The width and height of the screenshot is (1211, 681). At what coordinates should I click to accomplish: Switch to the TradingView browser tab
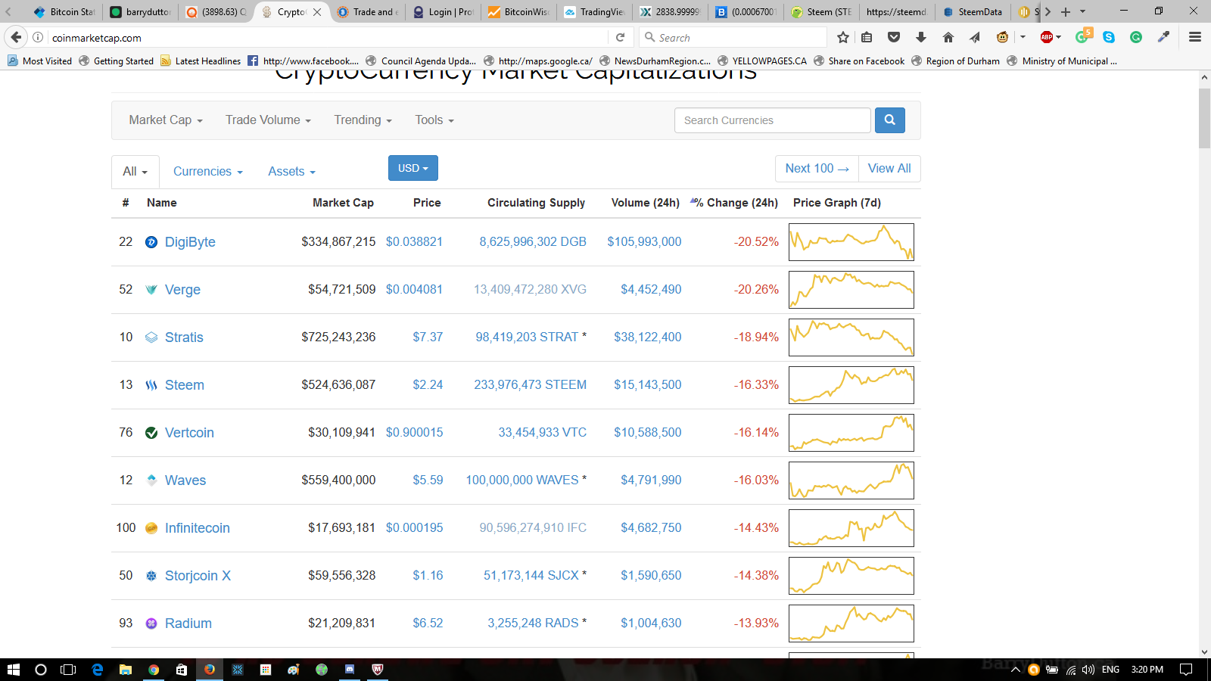point(594,11)
